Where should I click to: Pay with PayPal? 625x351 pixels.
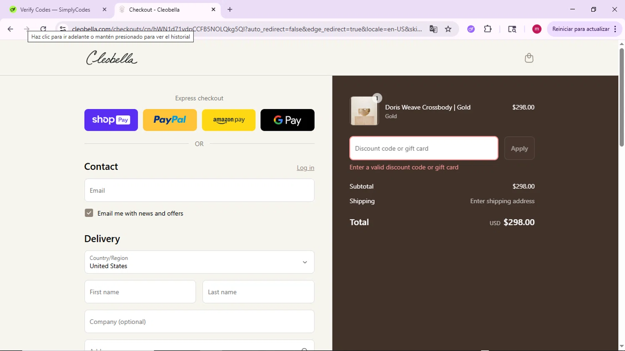[170, 120]
